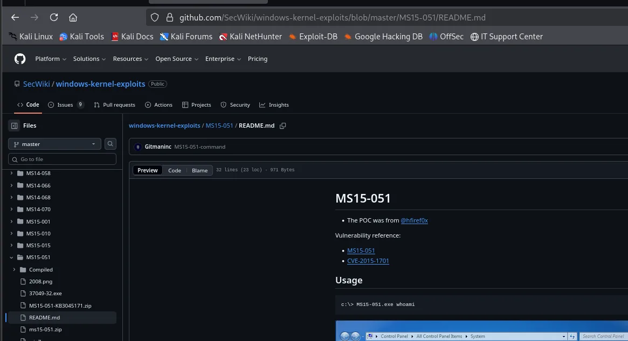The image size is (628, 341).
Task: Open the Kali Docs bookmark
Action: (132, 37)
